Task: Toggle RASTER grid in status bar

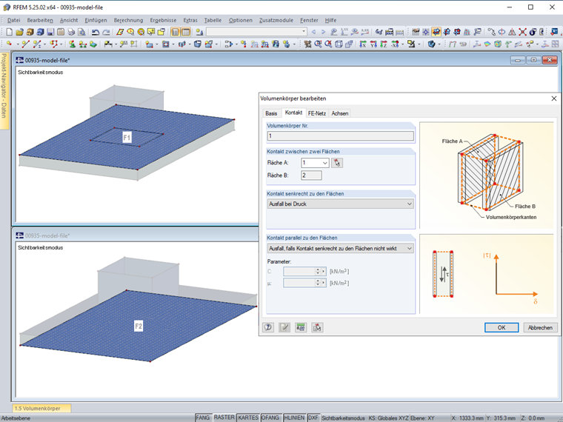Action: point(224,418)
